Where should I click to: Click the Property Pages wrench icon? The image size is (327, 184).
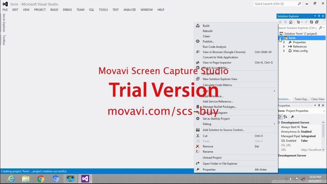(293, 117)
